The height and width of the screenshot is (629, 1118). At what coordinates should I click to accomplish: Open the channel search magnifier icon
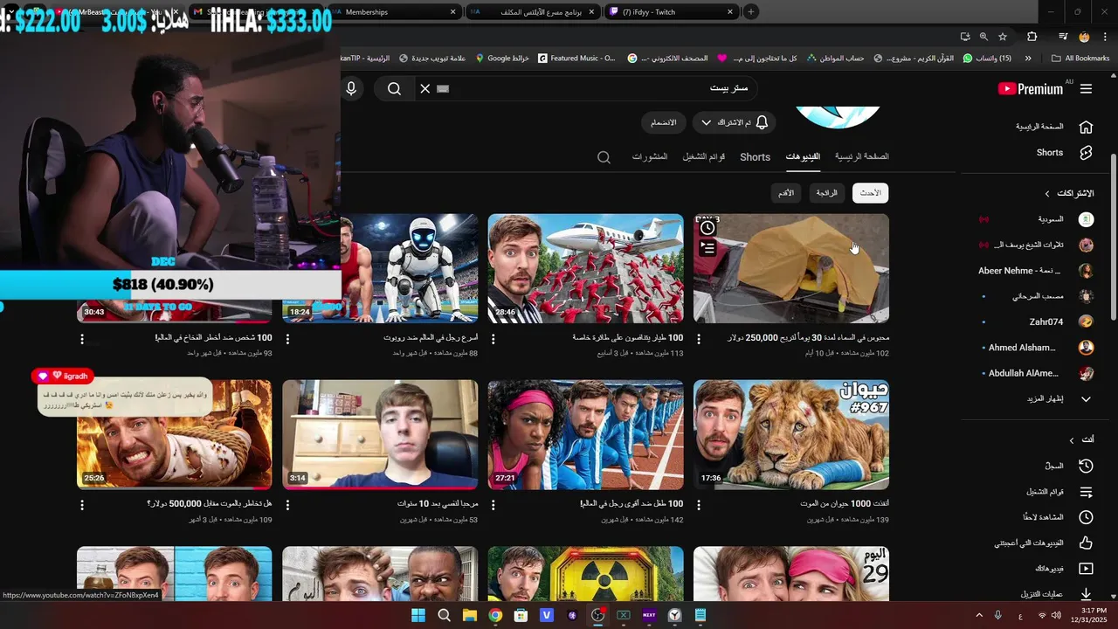coord(604,157)
